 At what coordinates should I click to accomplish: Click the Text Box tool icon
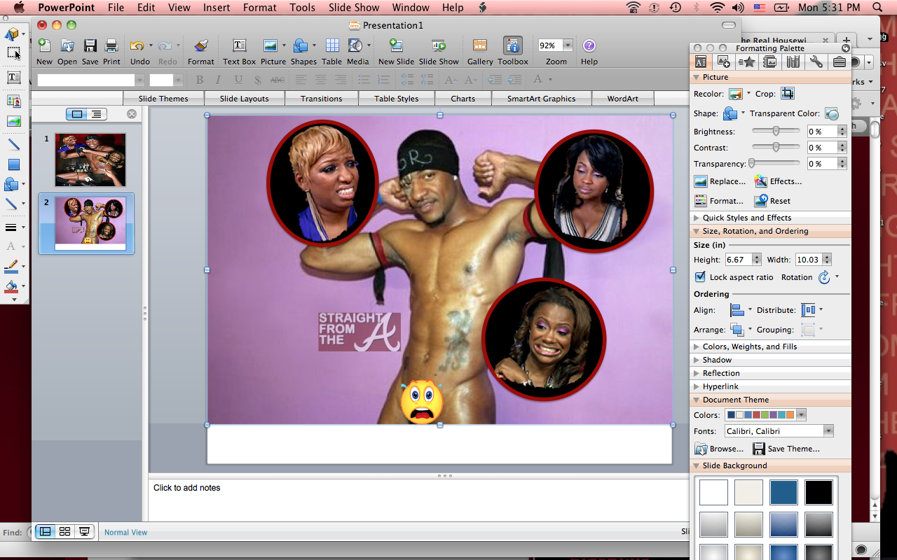(239, 46)
